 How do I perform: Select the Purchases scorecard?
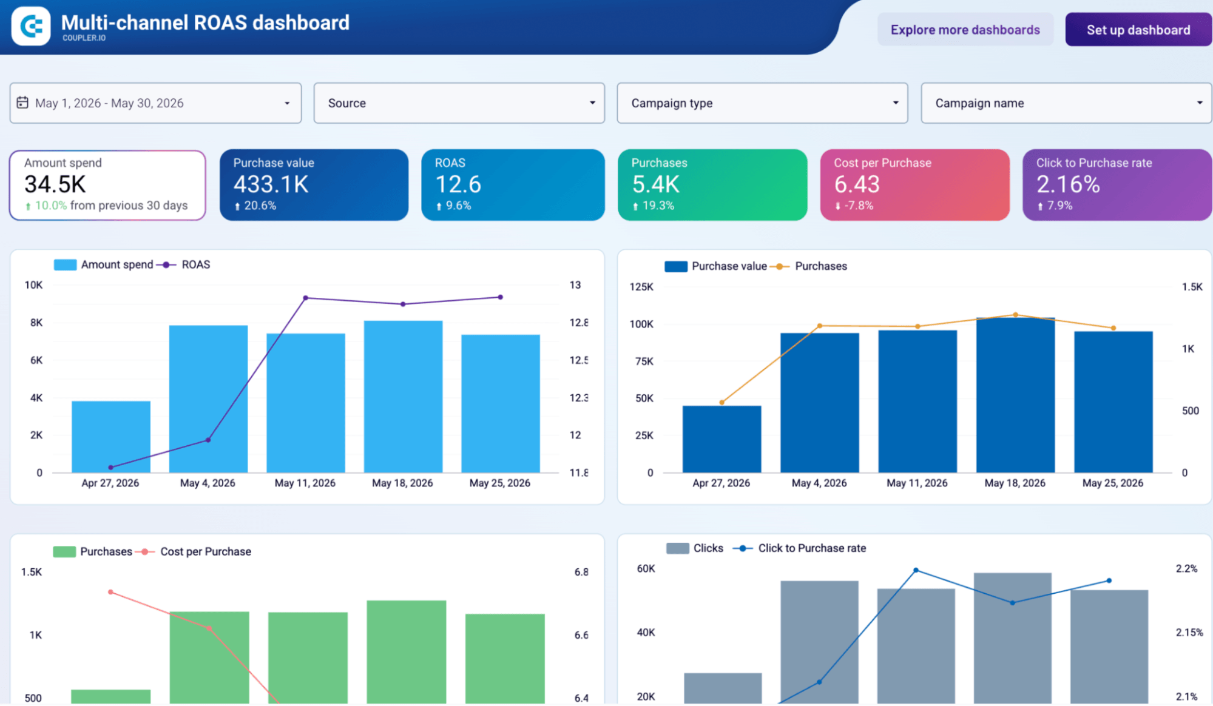(712, 185)
